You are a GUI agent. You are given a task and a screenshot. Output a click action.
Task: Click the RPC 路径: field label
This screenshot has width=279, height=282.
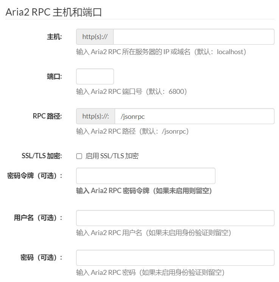pyautogui.click(x=47, y=116)
